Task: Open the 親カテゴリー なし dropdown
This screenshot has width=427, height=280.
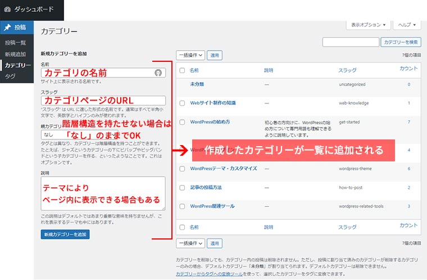Action: point(80,135)
